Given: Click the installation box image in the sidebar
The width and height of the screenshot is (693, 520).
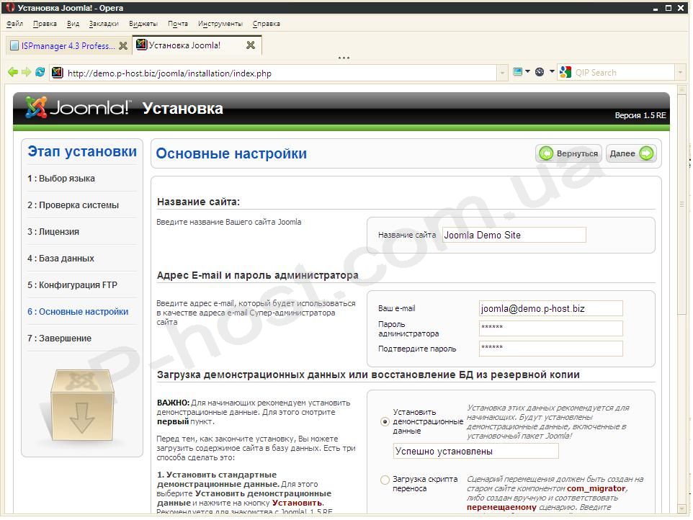Looking at the screenshot, I should click(82, 405).
